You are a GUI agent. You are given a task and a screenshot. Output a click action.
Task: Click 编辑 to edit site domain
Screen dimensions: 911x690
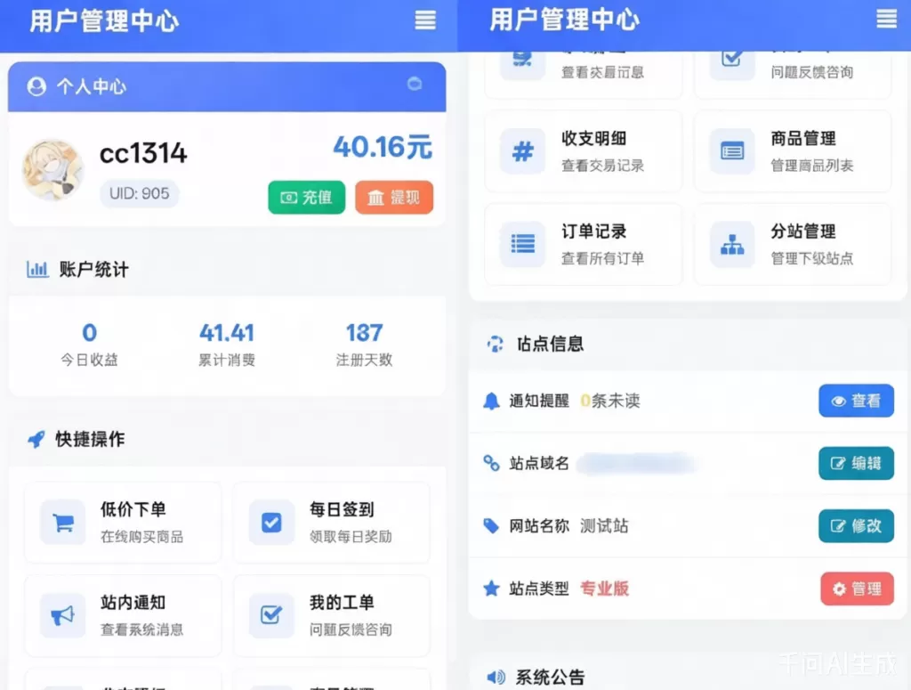[x=856, y=464]
